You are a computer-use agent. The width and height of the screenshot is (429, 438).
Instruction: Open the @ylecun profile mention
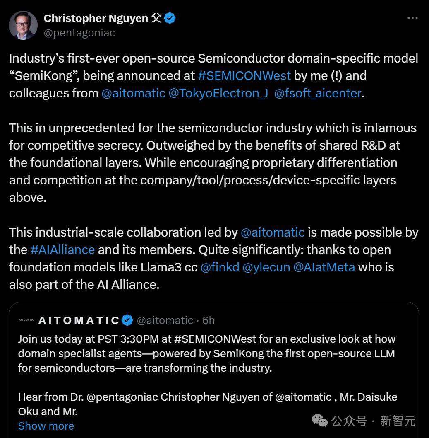266,267
